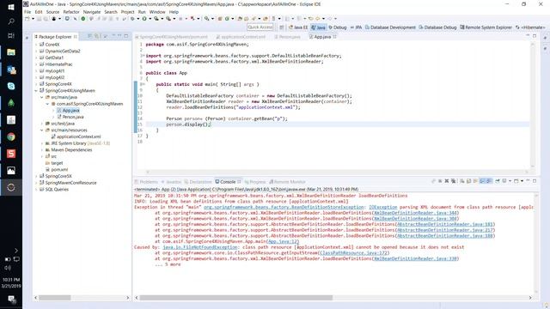The width and height of the screenshot is (550, 309).
Task: Click the Terminate console icon
Action: [x=440, y=181]
